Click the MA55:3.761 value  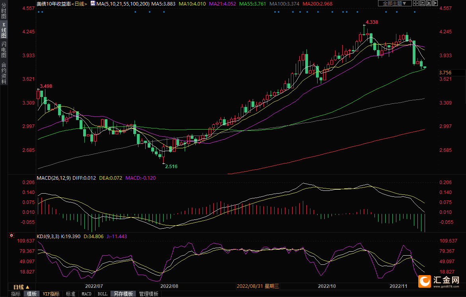pos(253,4)
